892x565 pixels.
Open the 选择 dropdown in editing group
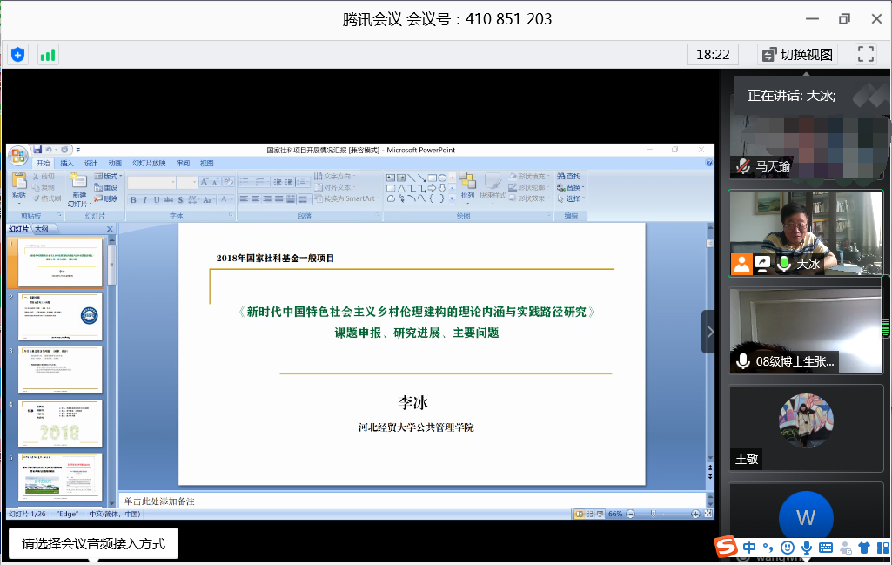pos(572,198)
